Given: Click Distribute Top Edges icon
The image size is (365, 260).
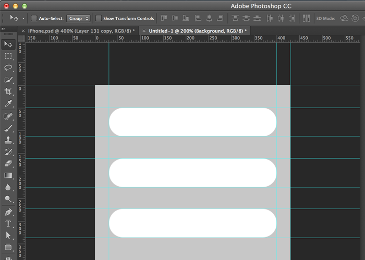Looking at the screenshot, I should (x=235, y=18).
